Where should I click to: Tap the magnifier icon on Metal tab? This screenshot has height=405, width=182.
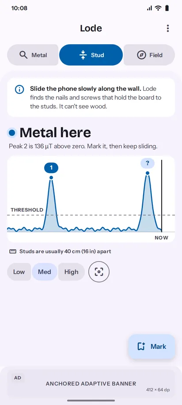click(x=23, y=55)
